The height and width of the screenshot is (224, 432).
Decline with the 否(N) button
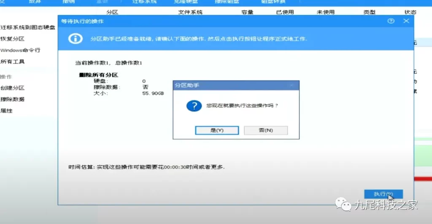pos(266,130)
